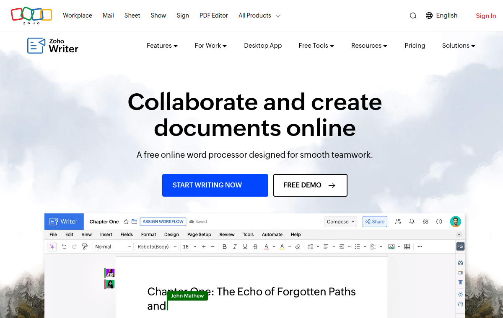Viewport: 503px width, 318px height.
Task: Click START WRITING NOW button
Action: pyautogui.click(x=215, y=185)
